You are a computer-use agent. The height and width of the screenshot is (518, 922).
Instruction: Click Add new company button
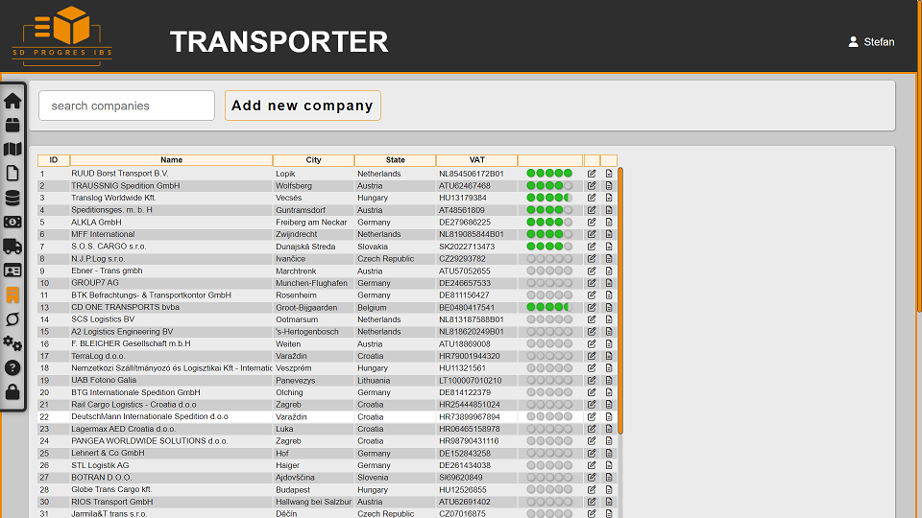(303, 106)
